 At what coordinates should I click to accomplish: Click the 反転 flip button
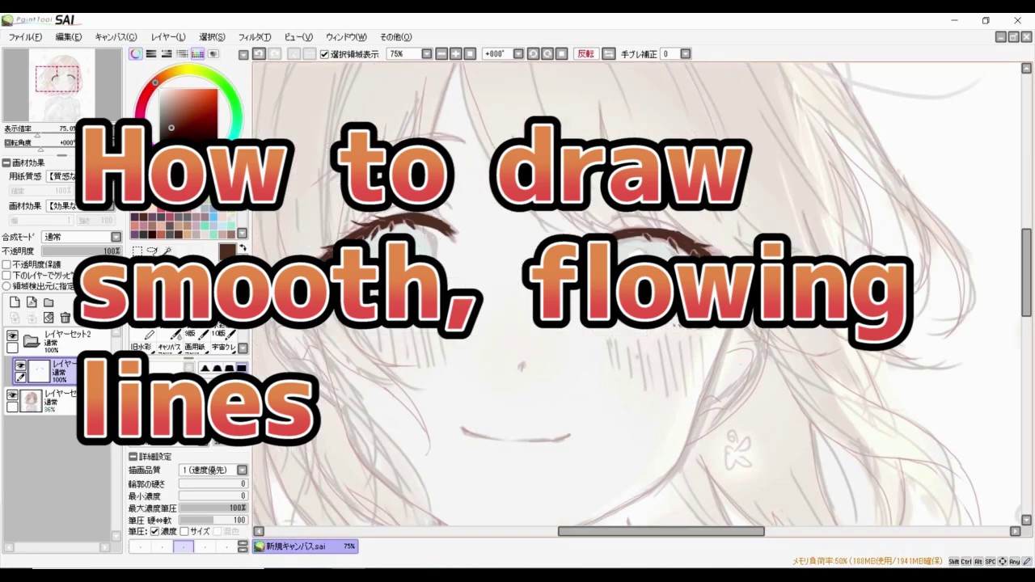pos(585,54)
